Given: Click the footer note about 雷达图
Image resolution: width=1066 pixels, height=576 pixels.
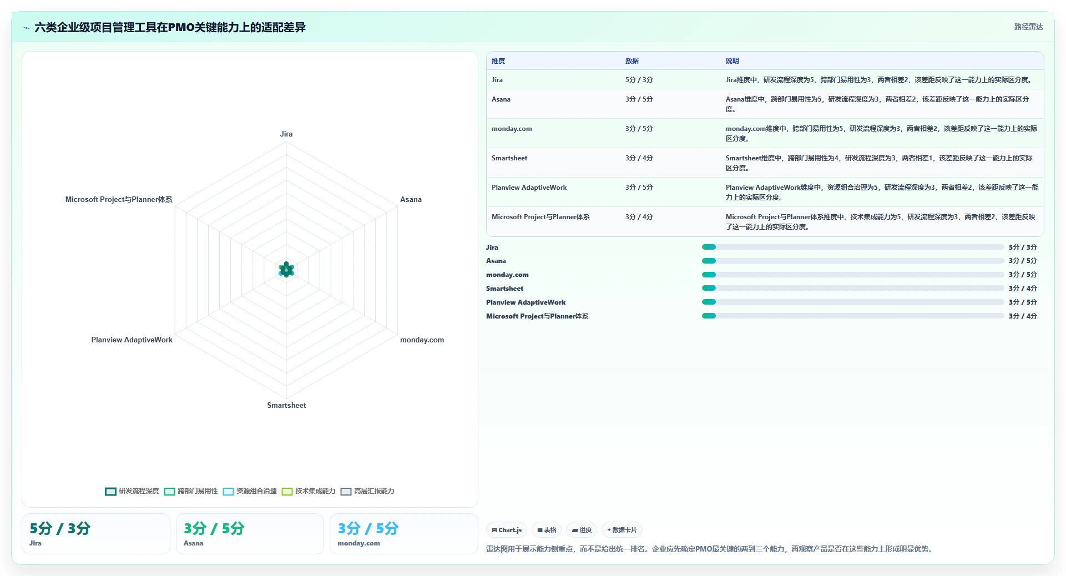Looking at the screenshot, I should (711, 549).
